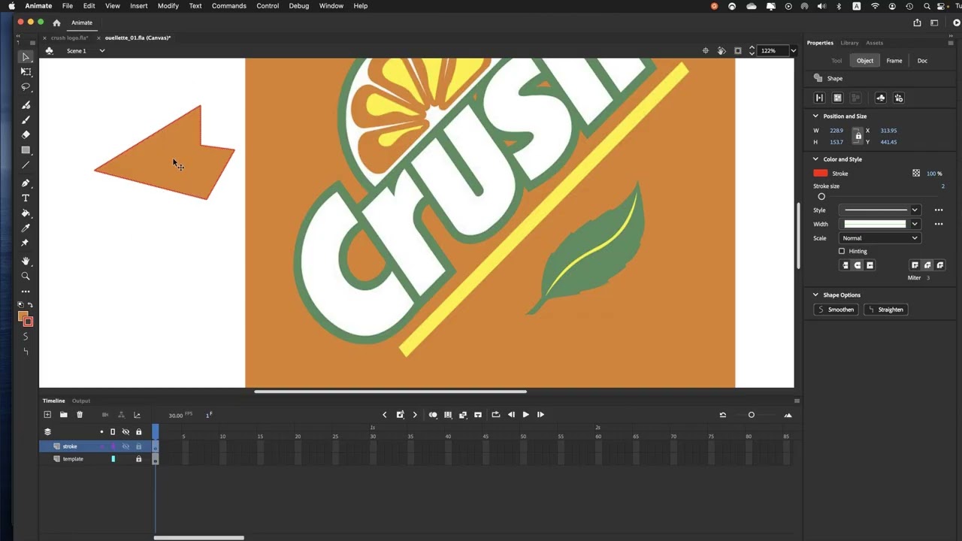
Task: Select the Eyedropper tool
Action: click(x=26, y=228)
